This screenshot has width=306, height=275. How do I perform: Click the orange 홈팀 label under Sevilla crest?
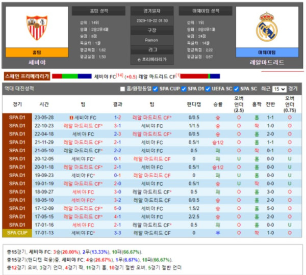[x=37, y=52]
